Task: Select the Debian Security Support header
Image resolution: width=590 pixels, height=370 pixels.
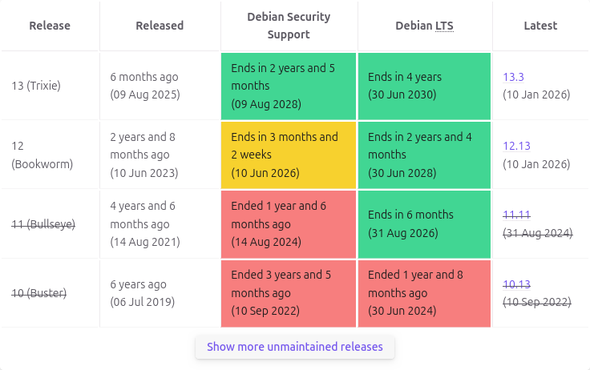Action: coord(289,26)
